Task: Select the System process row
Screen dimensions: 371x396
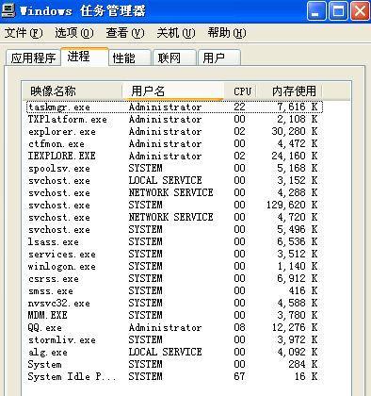Action: tap(174, 364)
